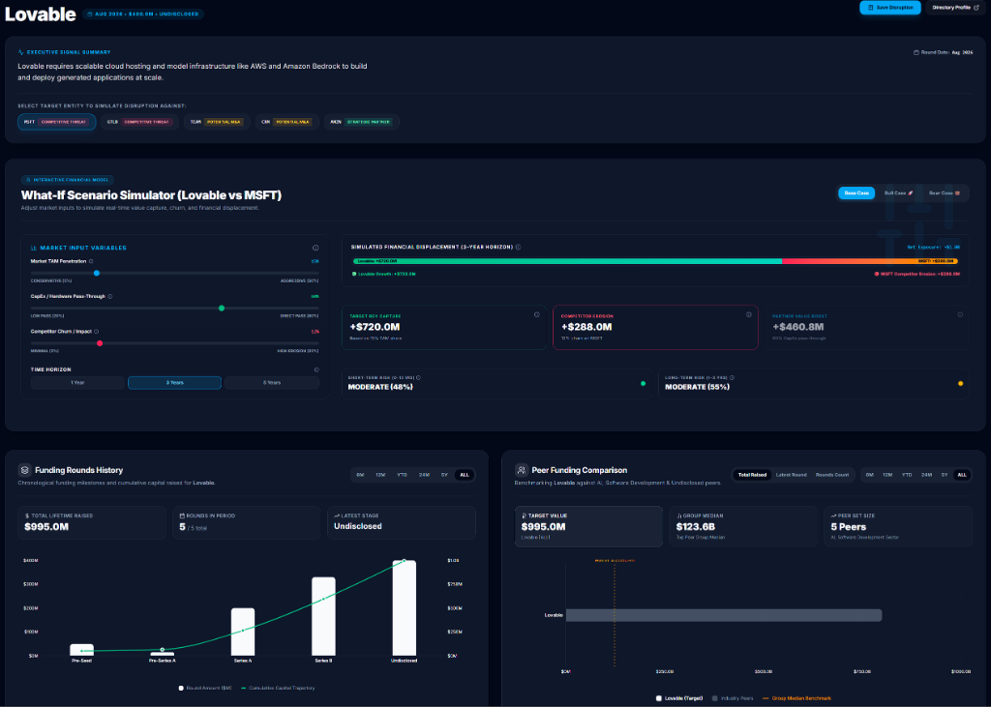
Task: Select 12M range in Funding Rounds History
Action: point(380,475)
